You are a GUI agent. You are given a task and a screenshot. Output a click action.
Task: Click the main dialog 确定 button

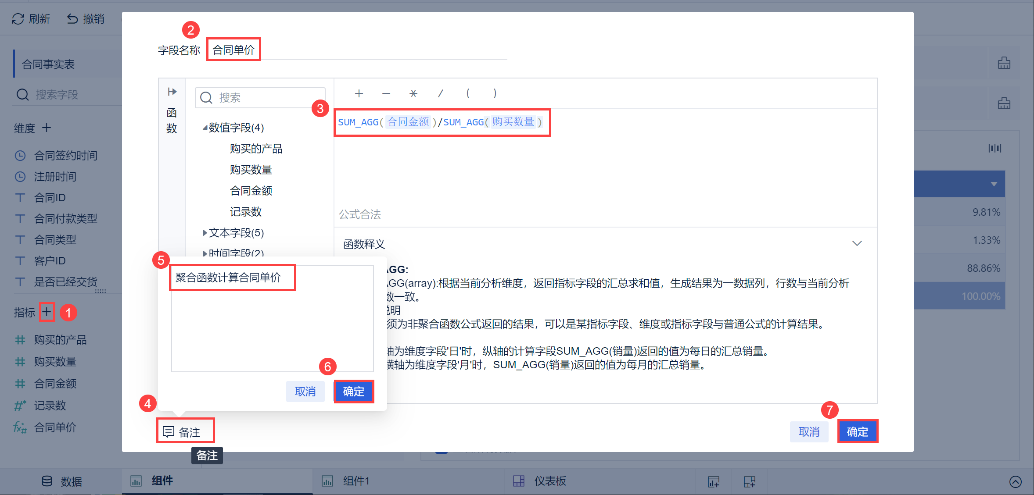click(857, 431)
